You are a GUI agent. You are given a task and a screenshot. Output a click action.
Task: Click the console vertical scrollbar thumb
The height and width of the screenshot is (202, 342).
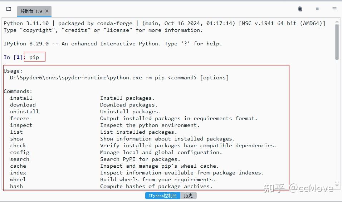click(x=337, y=41)
